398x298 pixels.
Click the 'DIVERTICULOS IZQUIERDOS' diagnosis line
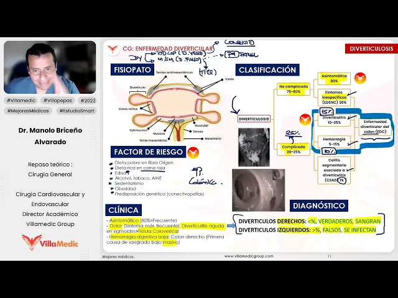[307, 230]
